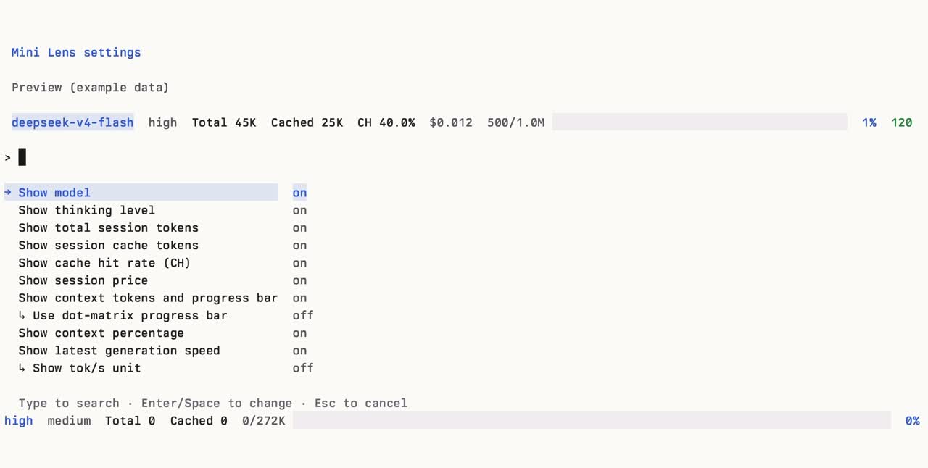The height and width of the screenshot is (468, 928).
Task: Click blue 'high' in bottom status line
Action: 19,421
